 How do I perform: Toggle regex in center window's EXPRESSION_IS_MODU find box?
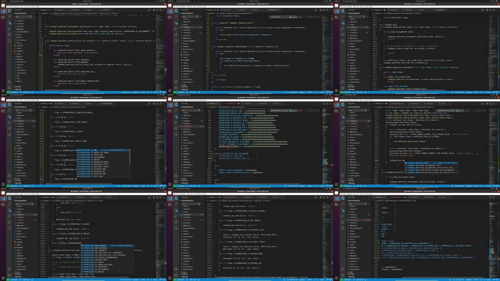point(296,111)
